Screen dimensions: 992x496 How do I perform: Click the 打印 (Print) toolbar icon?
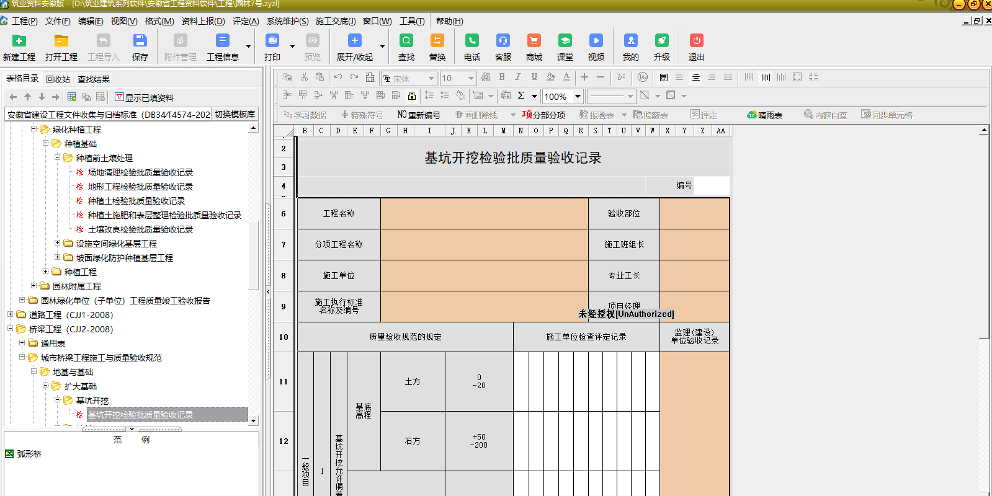pyautogui.click(x=272, y=41)
